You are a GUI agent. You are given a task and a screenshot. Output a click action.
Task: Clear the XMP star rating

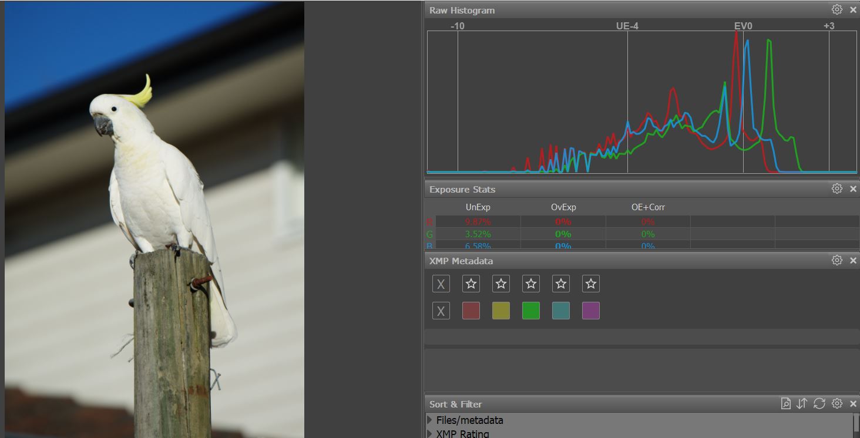[x=441, y=284]
